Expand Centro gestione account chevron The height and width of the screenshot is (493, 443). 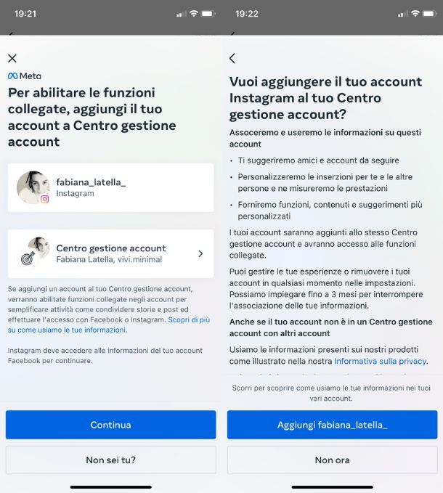tap(200, 253)
